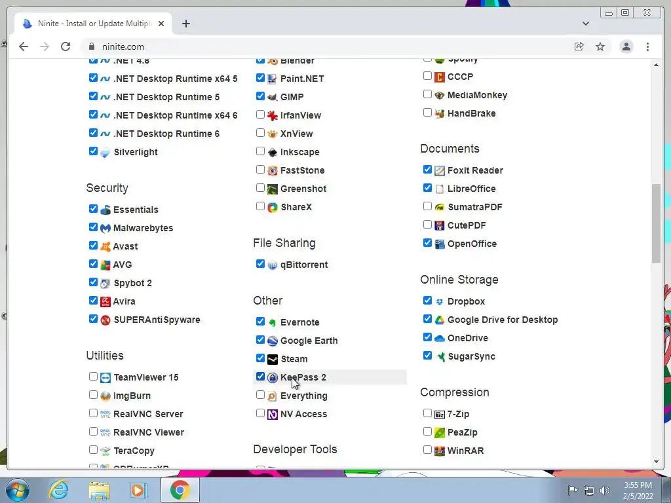The height and width of the screenshot is (503, 671).
Task: Click the Steam icon
Action: 272,360
